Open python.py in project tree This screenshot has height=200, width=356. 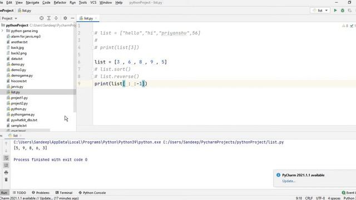tap(18, 109)
